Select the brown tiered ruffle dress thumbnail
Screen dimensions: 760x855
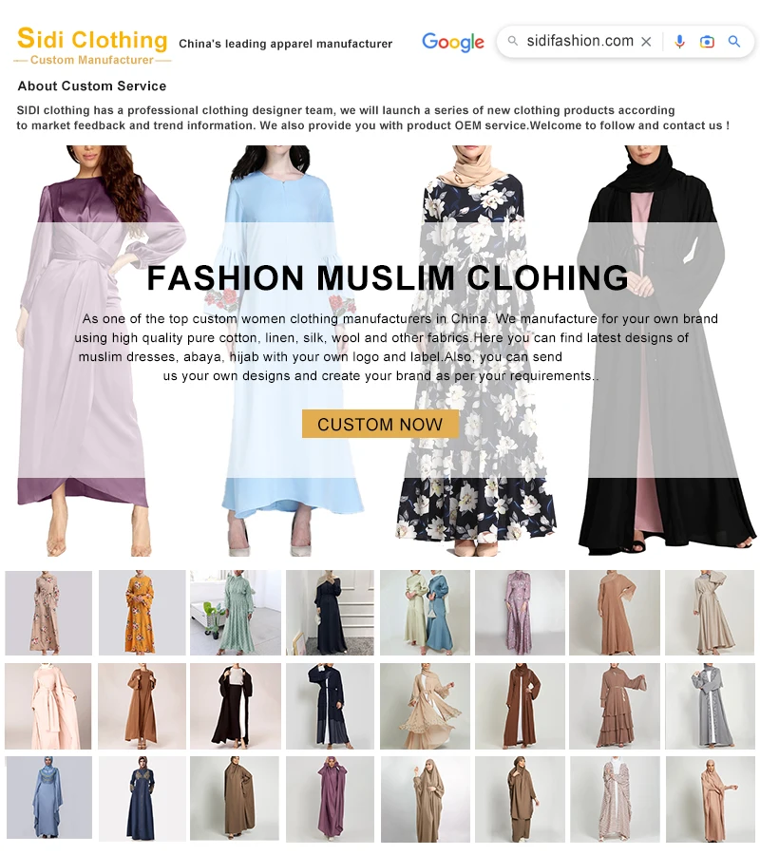click(615, 706)
